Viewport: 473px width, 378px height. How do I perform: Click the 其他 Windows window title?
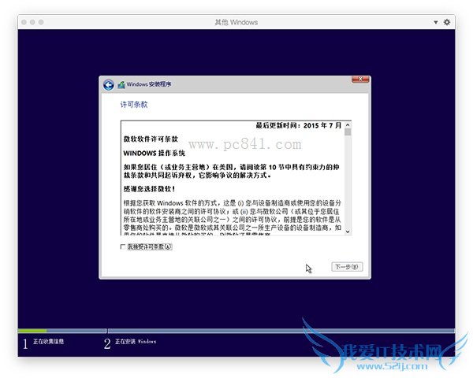click(236, 22)
